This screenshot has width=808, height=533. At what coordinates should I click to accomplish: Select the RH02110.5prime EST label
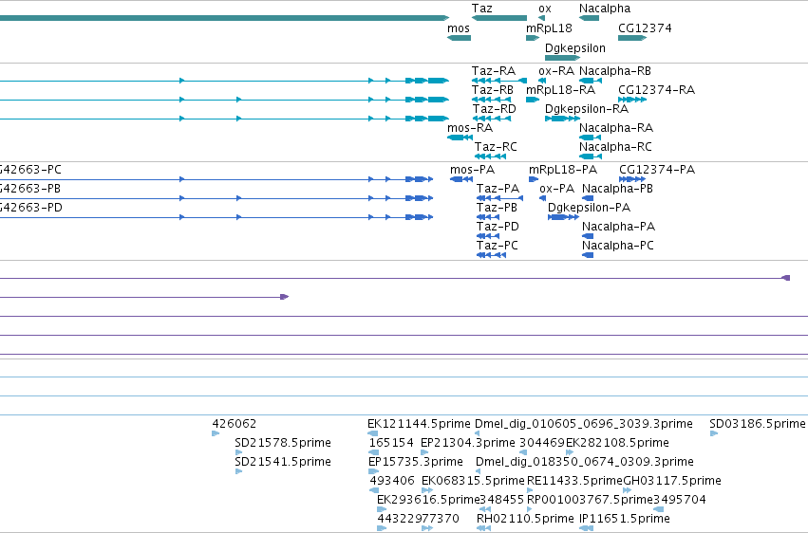pos(525,519)
